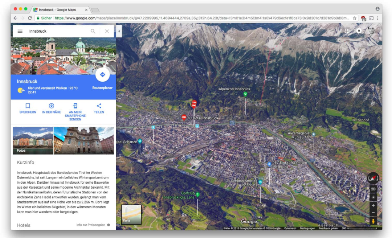Zoom in using the plus control
The height and width of the screenshot is (238, 392).
tap(373, 205)
